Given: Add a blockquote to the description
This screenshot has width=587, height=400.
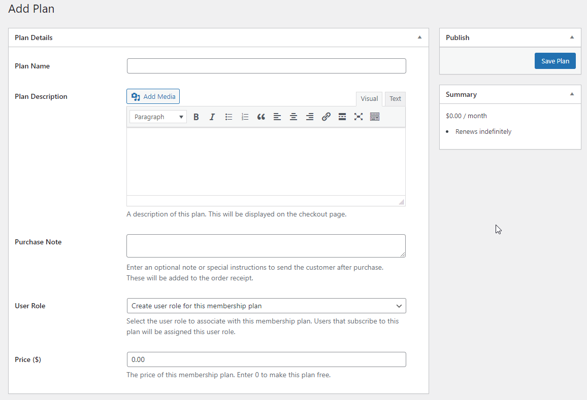Looking at the screenshot, I should point(261,117).
